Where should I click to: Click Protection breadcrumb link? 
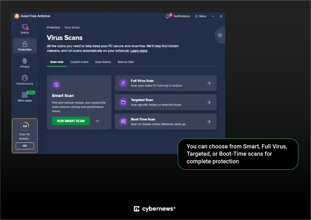coord(53,28)
